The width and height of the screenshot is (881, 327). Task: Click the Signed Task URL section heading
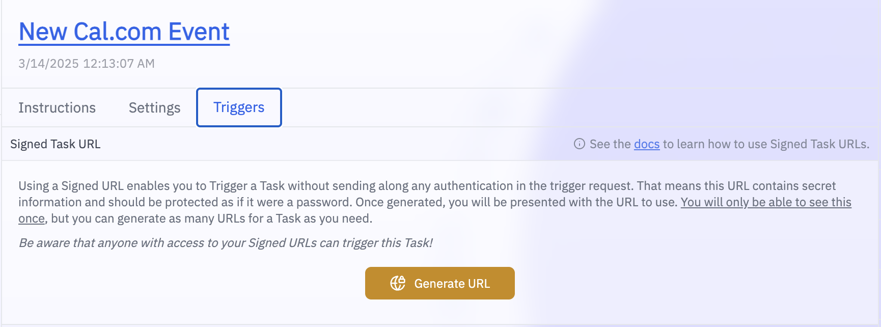click(x=56, y=144)
